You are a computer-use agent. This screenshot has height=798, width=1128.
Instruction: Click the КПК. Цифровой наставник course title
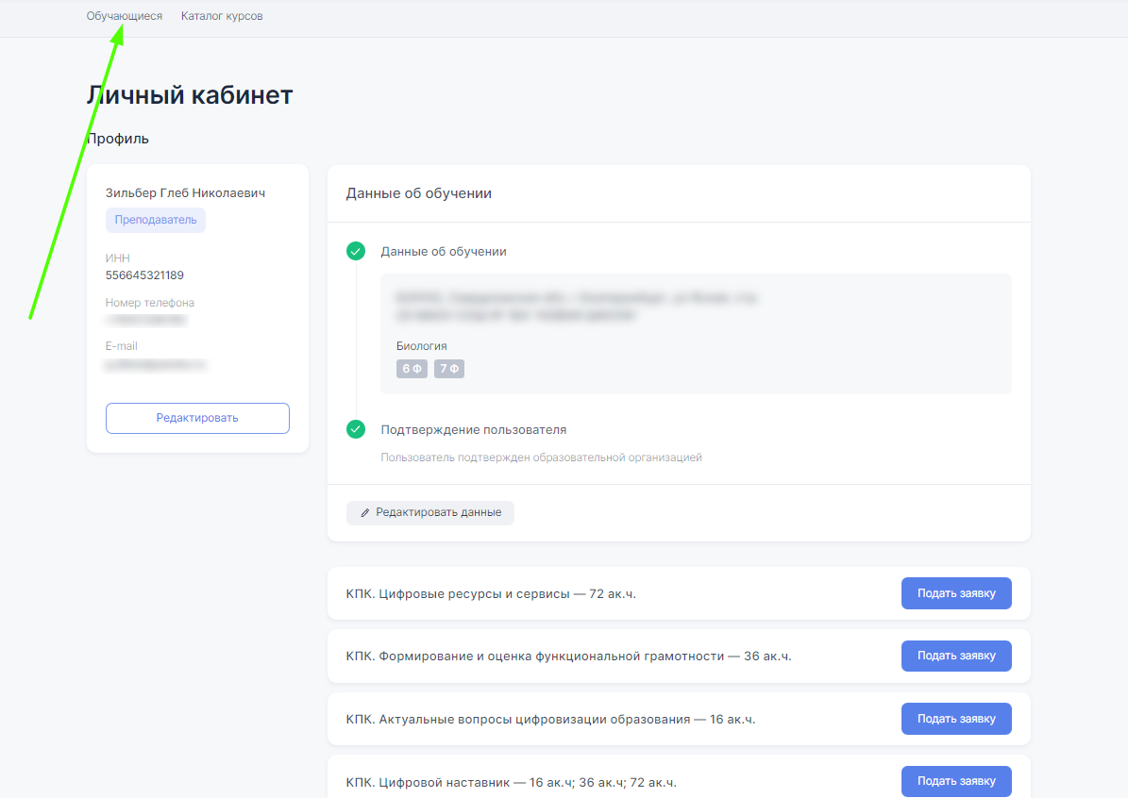(511, 782)
